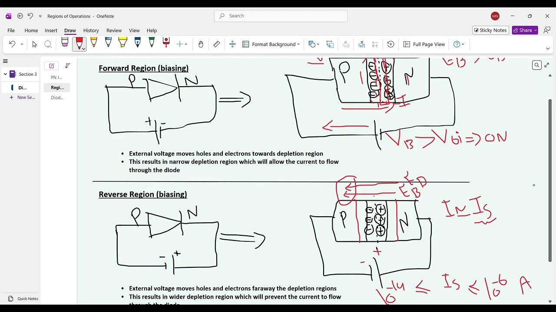Switch to the Insert tab

[51, 30]
